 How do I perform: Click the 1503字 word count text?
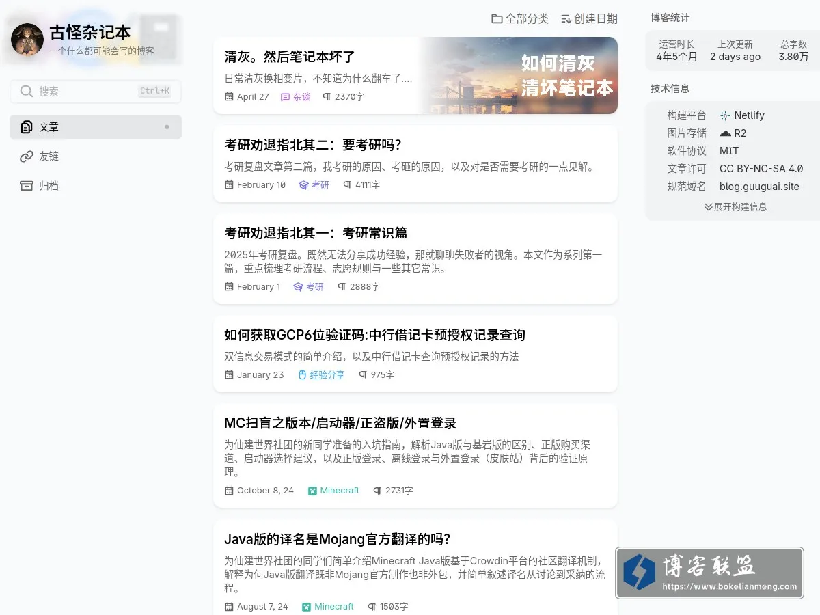click(x=394, y=607)
